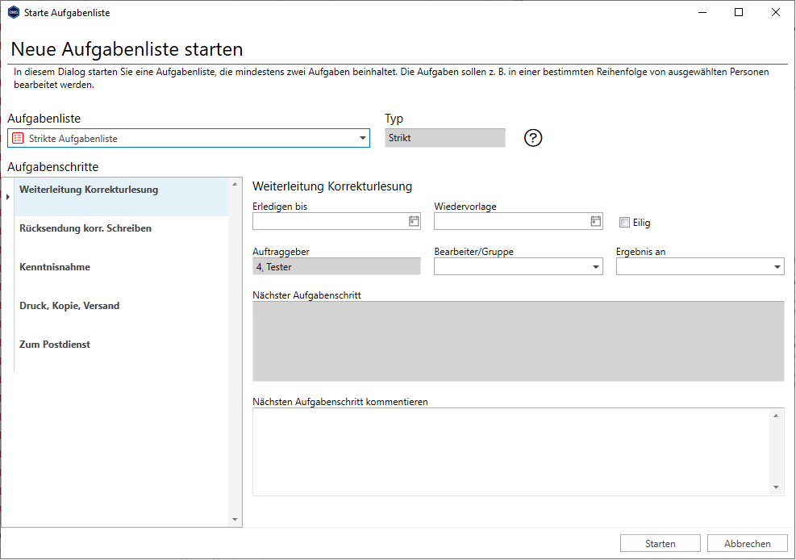This screenshot has height=560, width=796.
Task: Open the help question mark icon
Action: pyautogui.click(x=533, y=138)
